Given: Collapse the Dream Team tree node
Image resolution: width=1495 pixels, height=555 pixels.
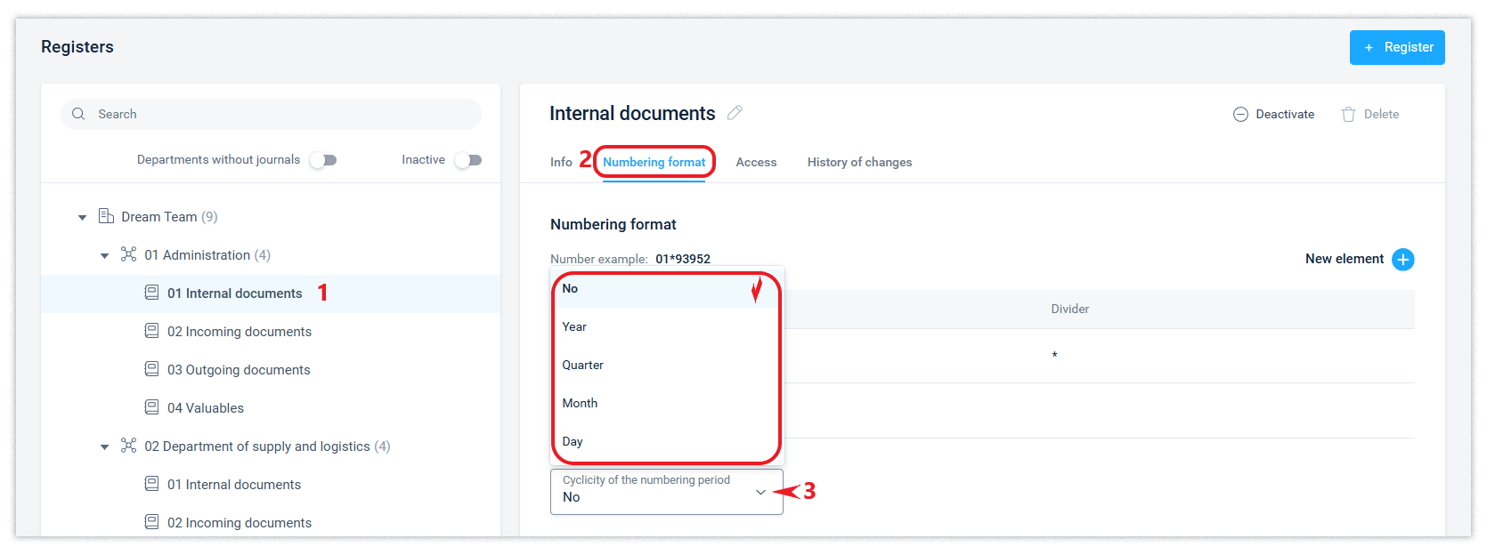Looking at the screenshot, I should tap(83, 217).
